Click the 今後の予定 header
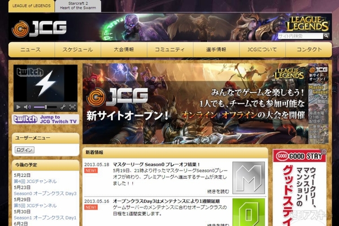This screenshot has width=339, height=226. (x=46, y=165)
